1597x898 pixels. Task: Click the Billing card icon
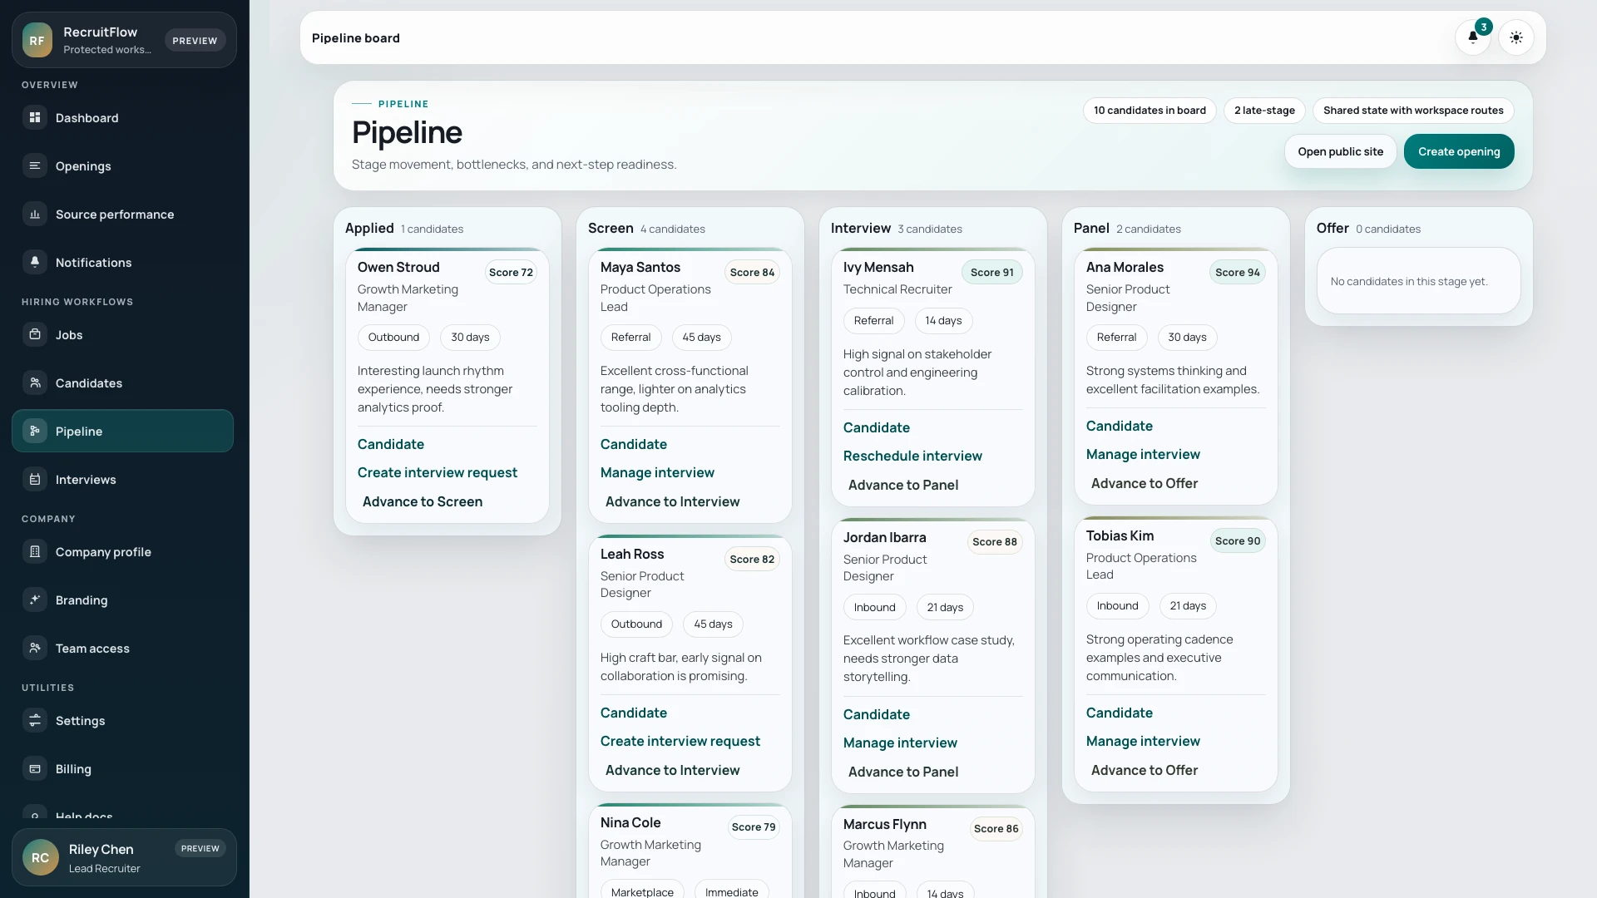pos(35,768)
